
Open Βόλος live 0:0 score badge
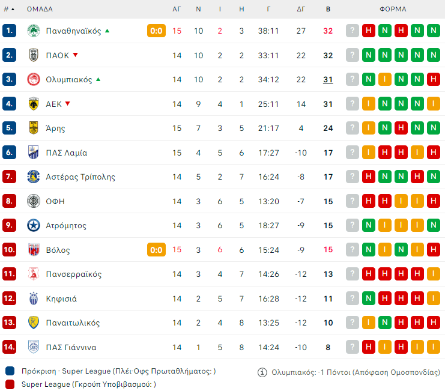point(156,250)
